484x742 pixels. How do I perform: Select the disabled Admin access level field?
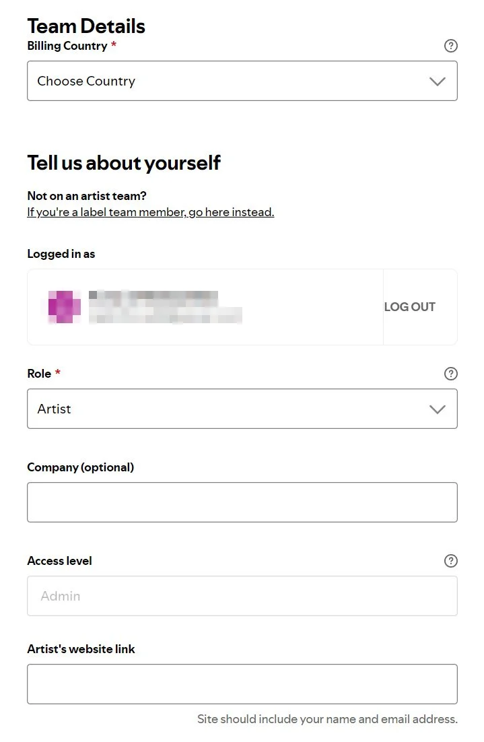pos(242,596)
